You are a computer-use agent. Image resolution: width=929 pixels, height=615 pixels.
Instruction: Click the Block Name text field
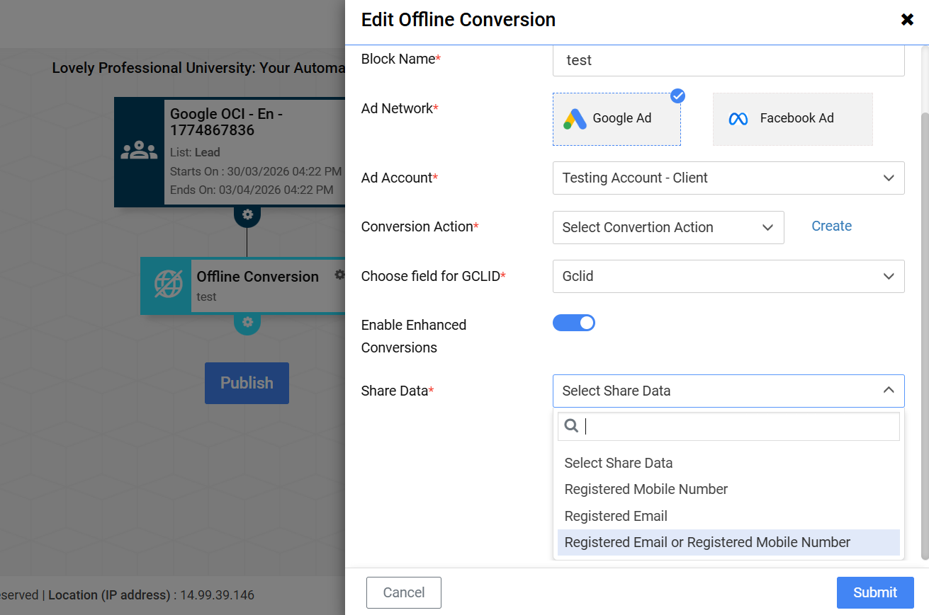click(728, 61)
